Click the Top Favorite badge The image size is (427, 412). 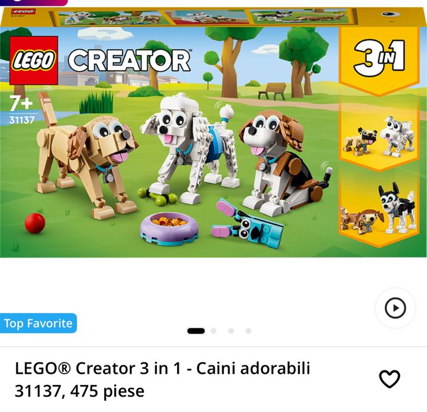[x=38, y=324]
